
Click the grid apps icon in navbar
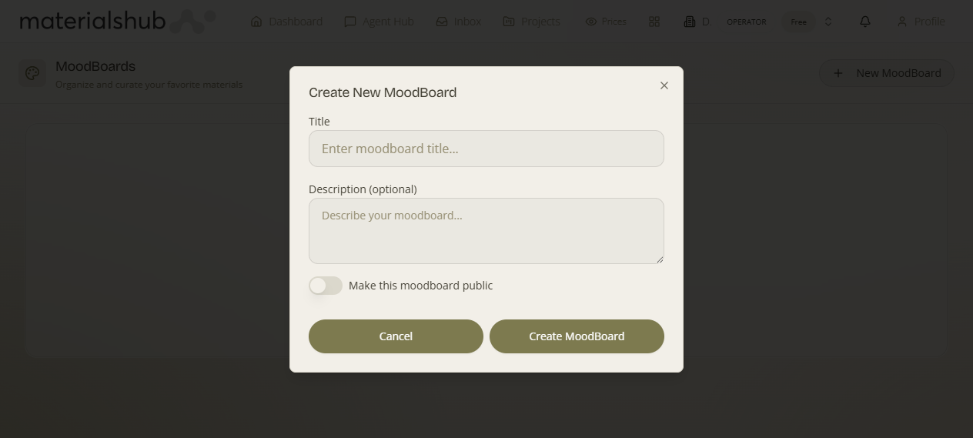pyautogui.click(x=654, y=22)
